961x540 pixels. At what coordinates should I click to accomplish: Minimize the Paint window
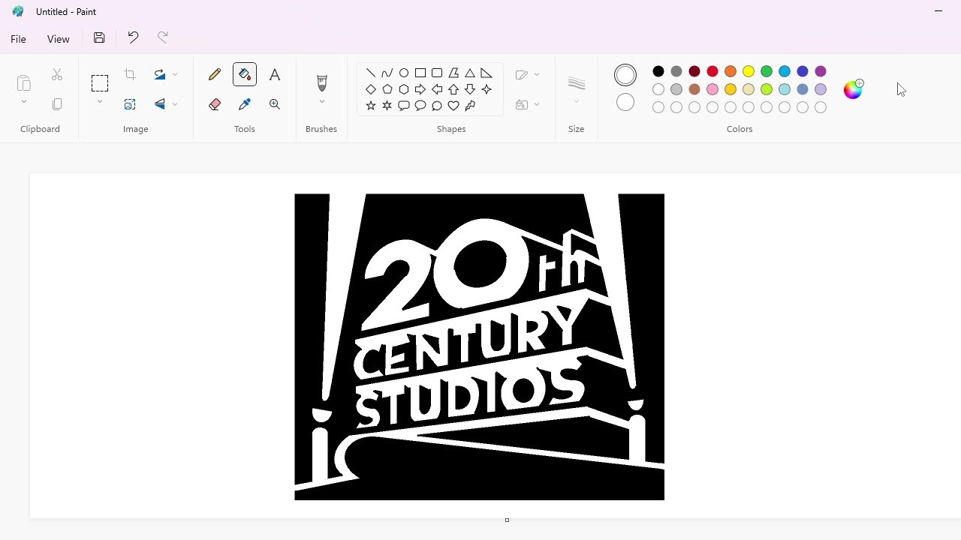tap(938, 11)
